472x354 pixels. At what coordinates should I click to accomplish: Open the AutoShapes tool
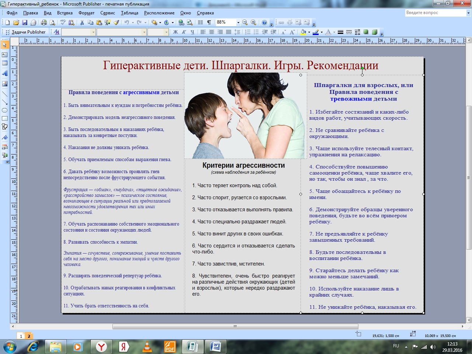[x=5, y=126]
